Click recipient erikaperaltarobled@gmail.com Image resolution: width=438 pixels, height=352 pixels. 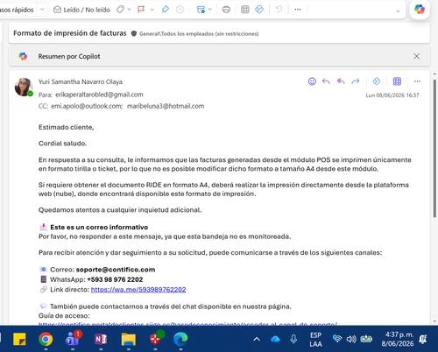[x=99, y=95]
